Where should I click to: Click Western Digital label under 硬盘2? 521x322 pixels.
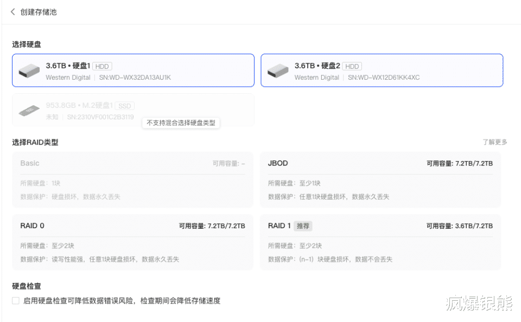(x=316, y=78)
